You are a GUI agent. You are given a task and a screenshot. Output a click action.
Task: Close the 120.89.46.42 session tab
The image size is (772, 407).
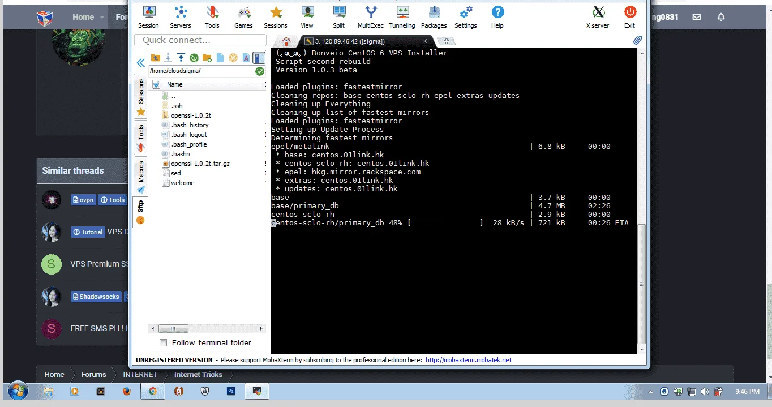pyautogui.click(x=425, y=41)
